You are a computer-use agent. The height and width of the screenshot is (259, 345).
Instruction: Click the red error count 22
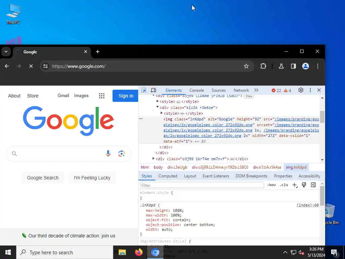[x=276, y=90]
